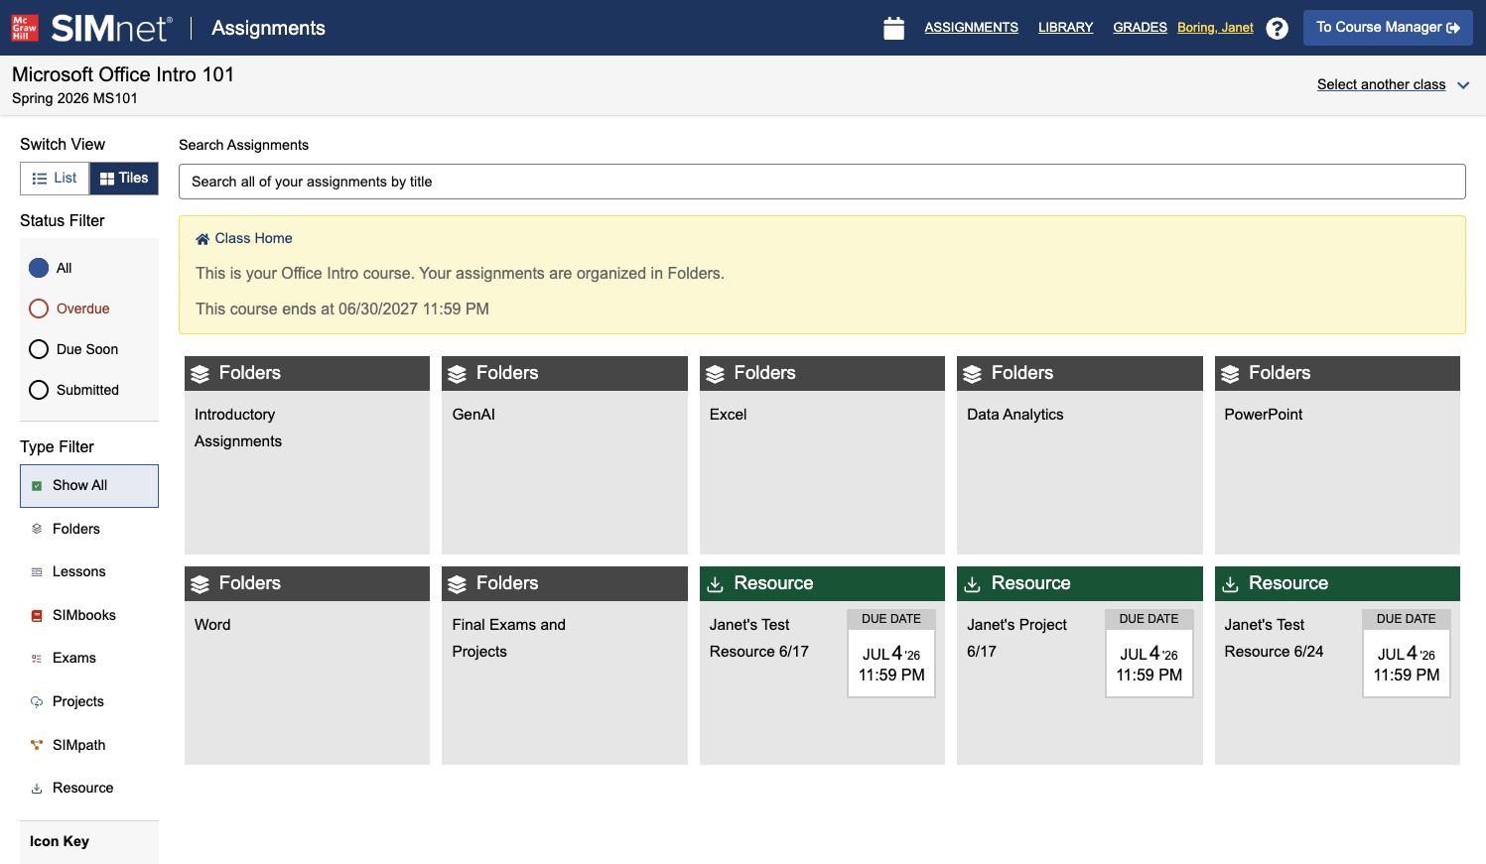The image size is (1486, 864).
Task: Click download icon on Janet's Project 6/17 tile
Action: point(973,584)
